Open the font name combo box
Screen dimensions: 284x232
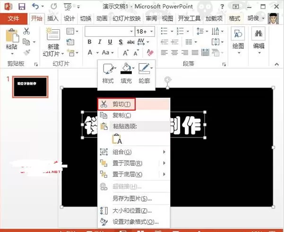coord(110,32)
